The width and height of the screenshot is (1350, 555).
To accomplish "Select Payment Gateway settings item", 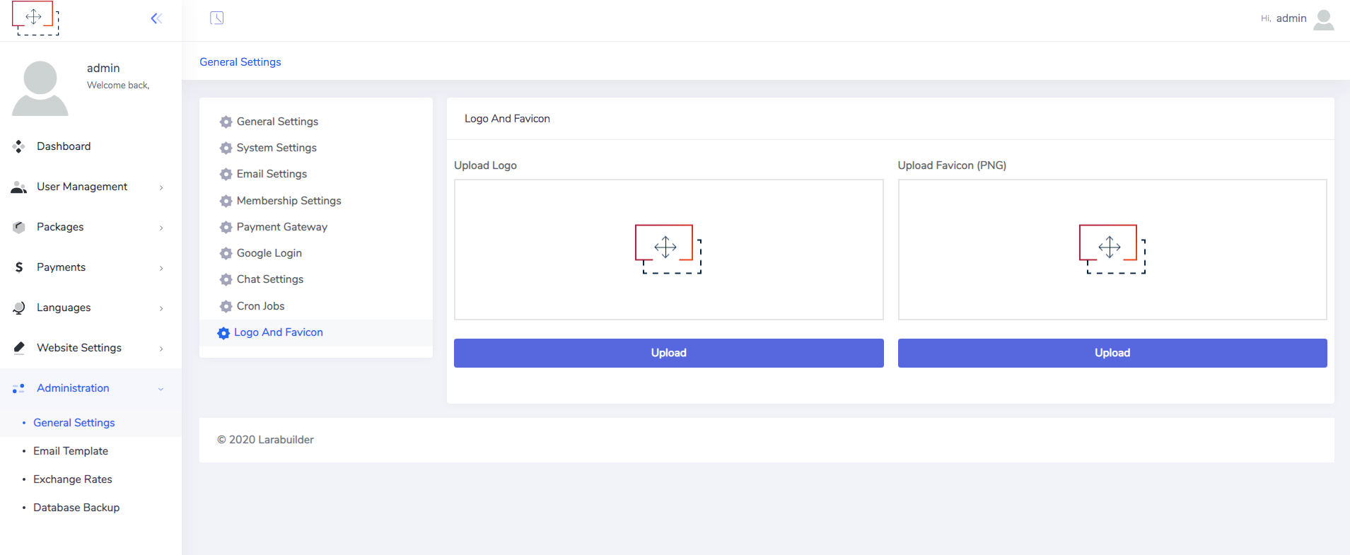I will [x=281, y=227].
